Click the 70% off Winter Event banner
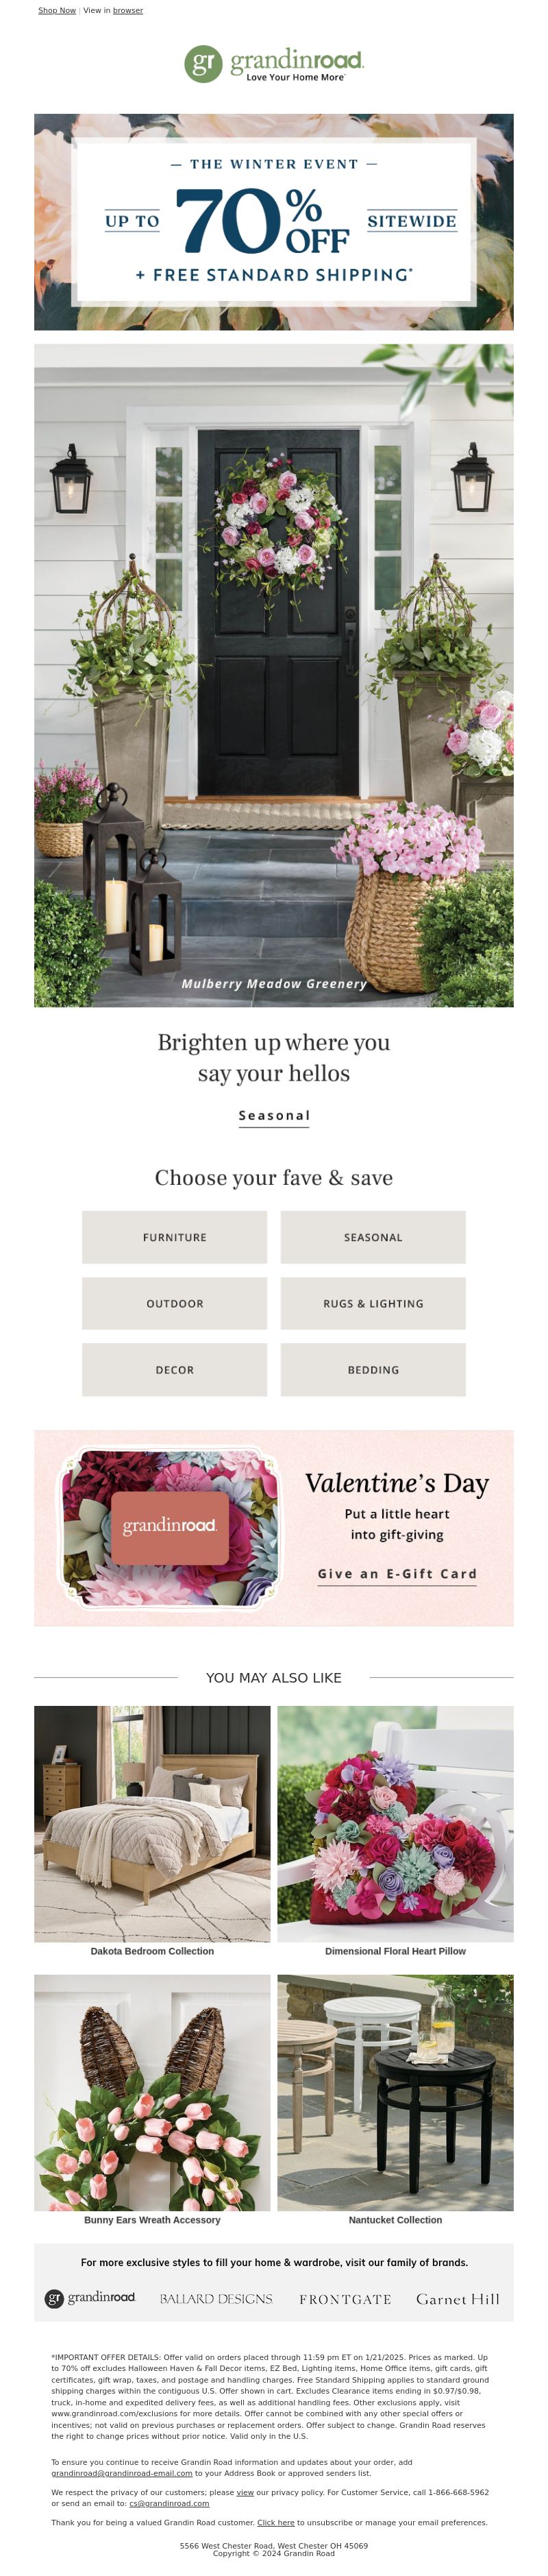The image size is (548, 2576). (x=273, y=222)
